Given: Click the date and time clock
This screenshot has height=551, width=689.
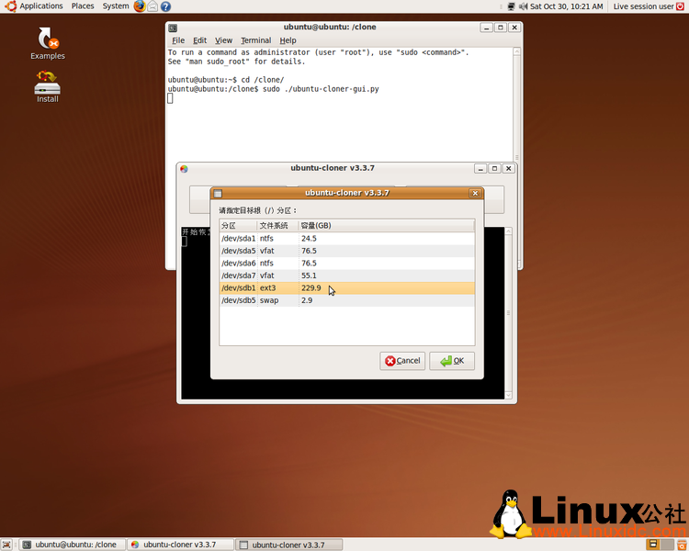Looking at the screenshot, I should pyautogui.click(x=567, y=6).
